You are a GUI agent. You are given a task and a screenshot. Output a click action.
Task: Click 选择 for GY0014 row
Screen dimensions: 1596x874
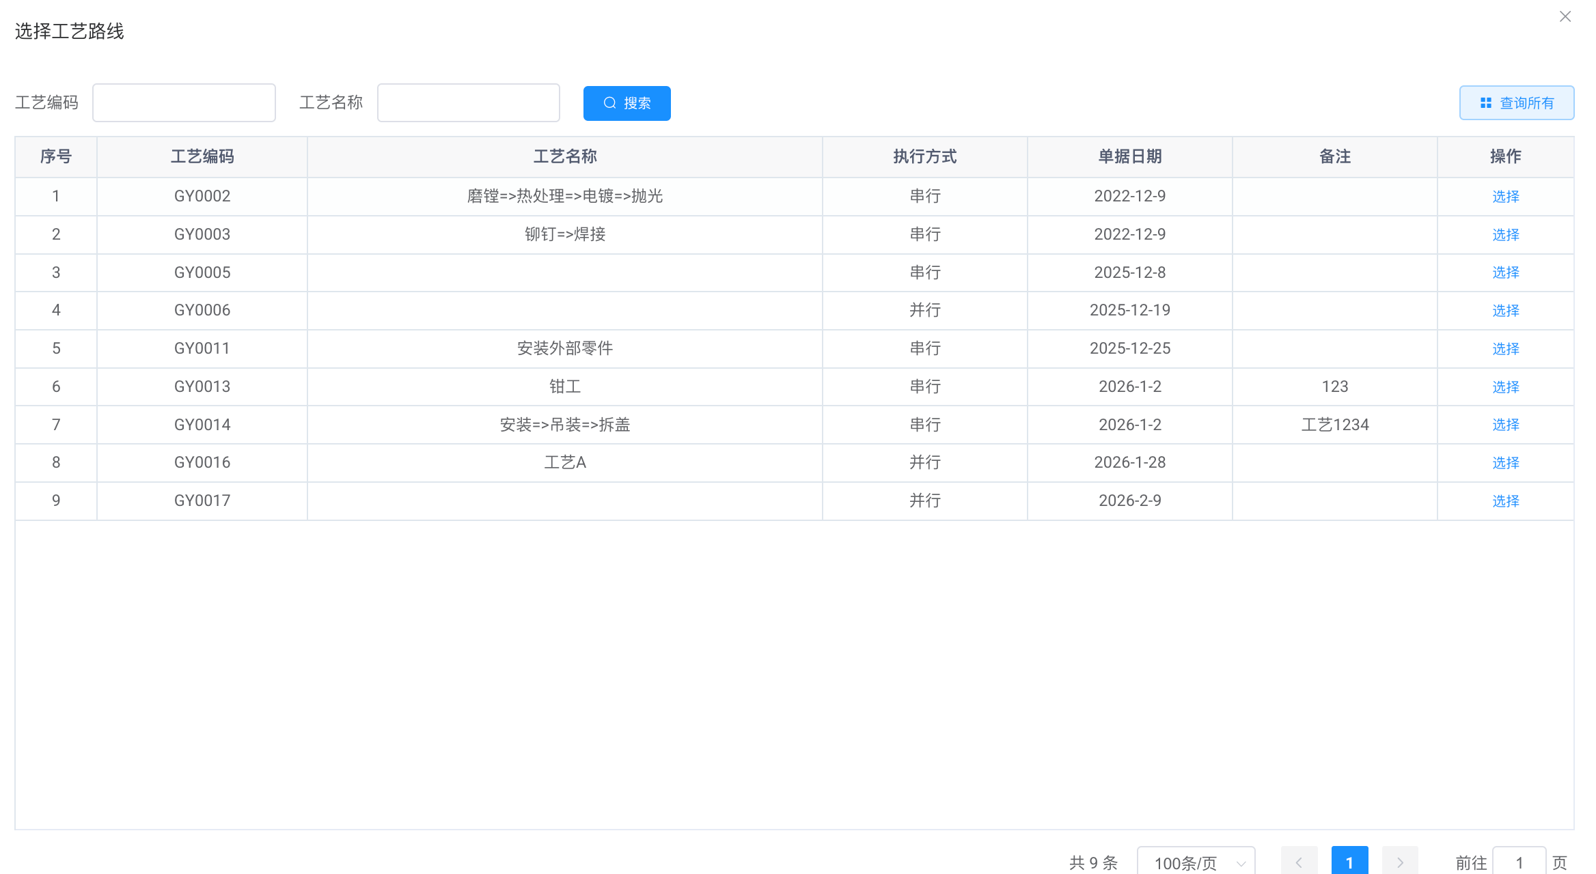[x=1505, y=425]
